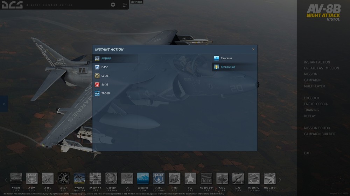Viewport: 350px width, 196px height.
Task: Open the F-86F Sabre module icon
Action: coord(175,179)
